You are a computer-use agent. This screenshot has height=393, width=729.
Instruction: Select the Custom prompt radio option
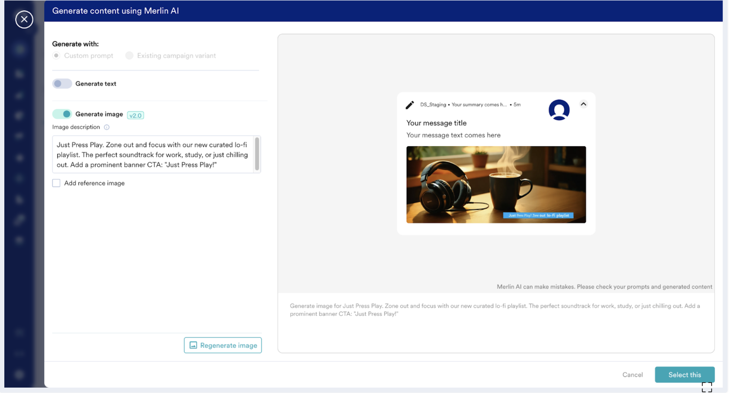(56, 56)
